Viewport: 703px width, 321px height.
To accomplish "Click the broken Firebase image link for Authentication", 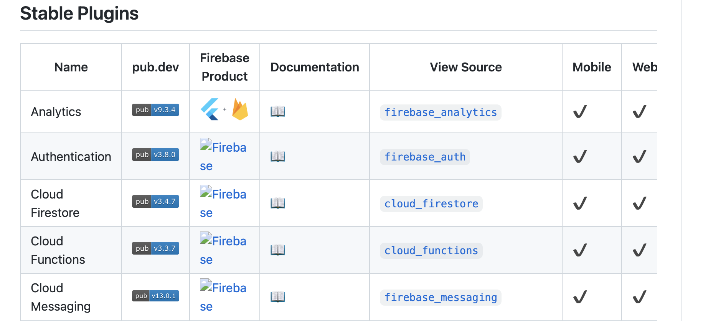I will tap(223, 148).
